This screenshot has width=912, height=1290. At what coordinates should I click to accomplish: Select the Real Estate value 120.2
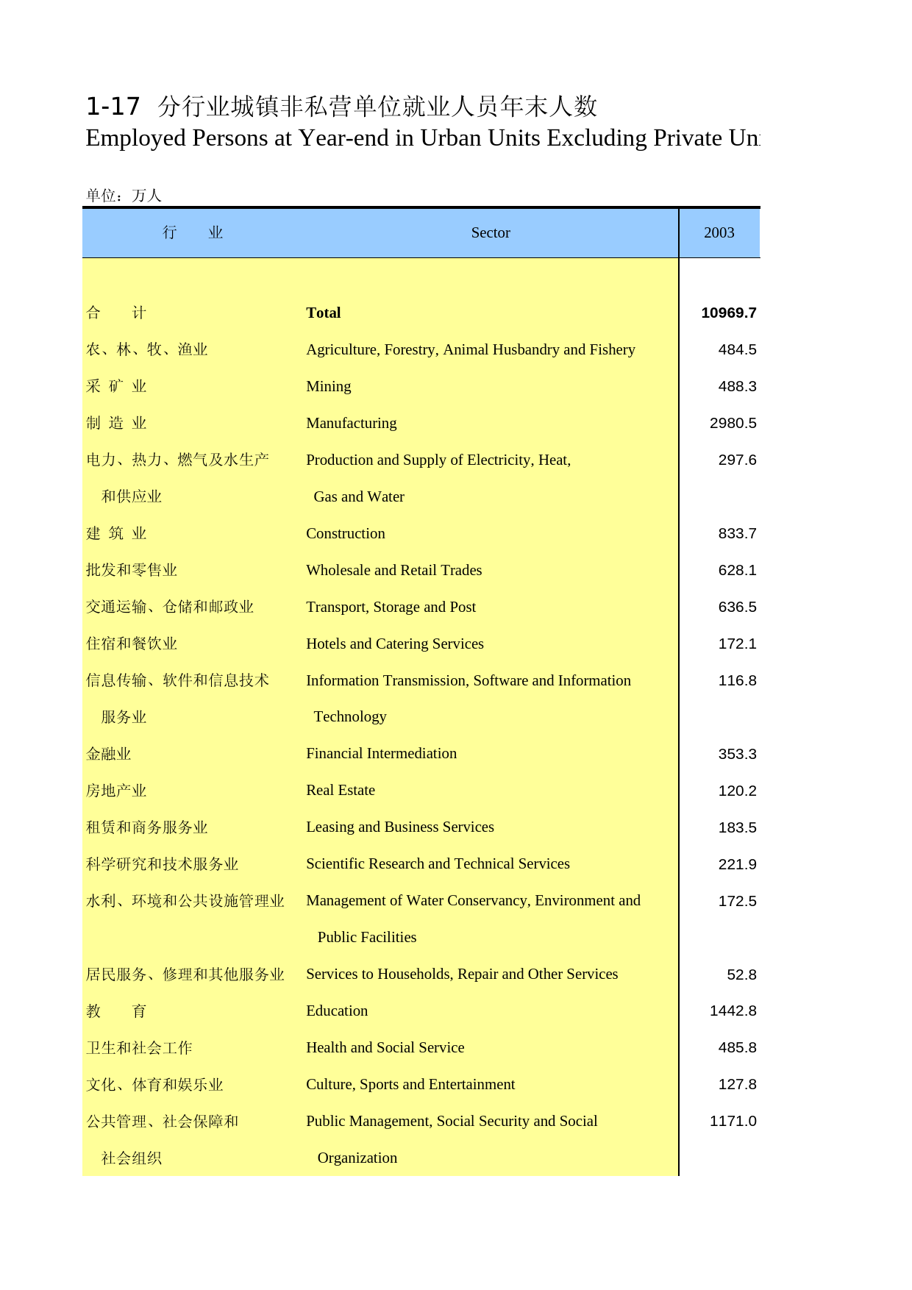pos(737,791)
